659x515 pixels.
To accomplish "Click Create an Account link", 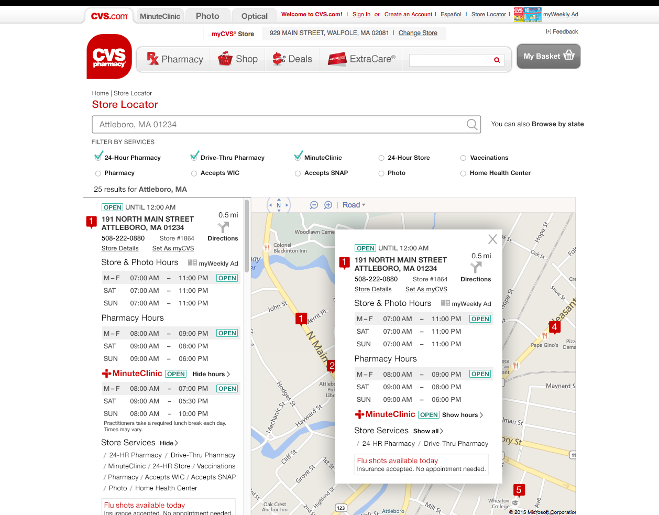I will click(408, 14).
